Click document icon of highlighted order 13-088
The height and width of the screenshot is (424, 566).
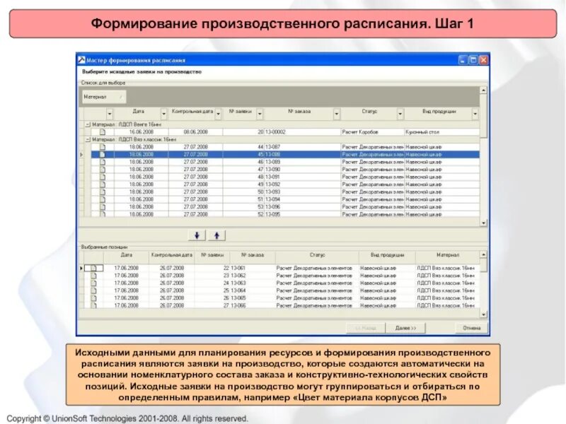tap(102, 154)
